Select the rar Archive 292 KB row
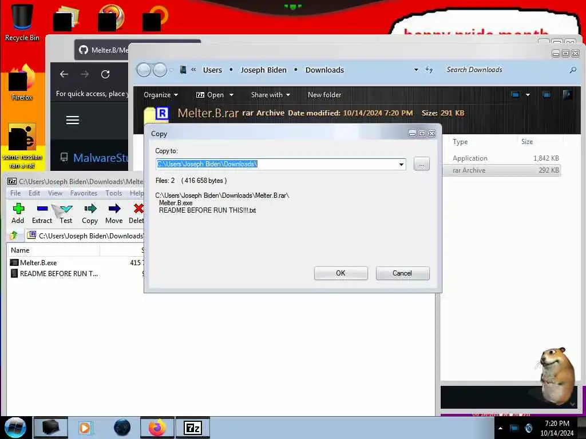This screenshot has width=586, height=439. tap(502, 170)
